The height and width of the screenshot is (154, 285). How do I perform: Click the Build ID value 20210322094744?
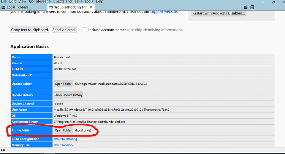click(65, 69)
